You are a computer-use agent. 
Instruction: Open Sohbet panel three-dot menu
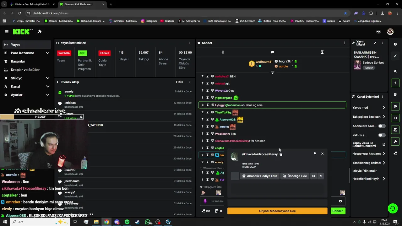(345, 43)
